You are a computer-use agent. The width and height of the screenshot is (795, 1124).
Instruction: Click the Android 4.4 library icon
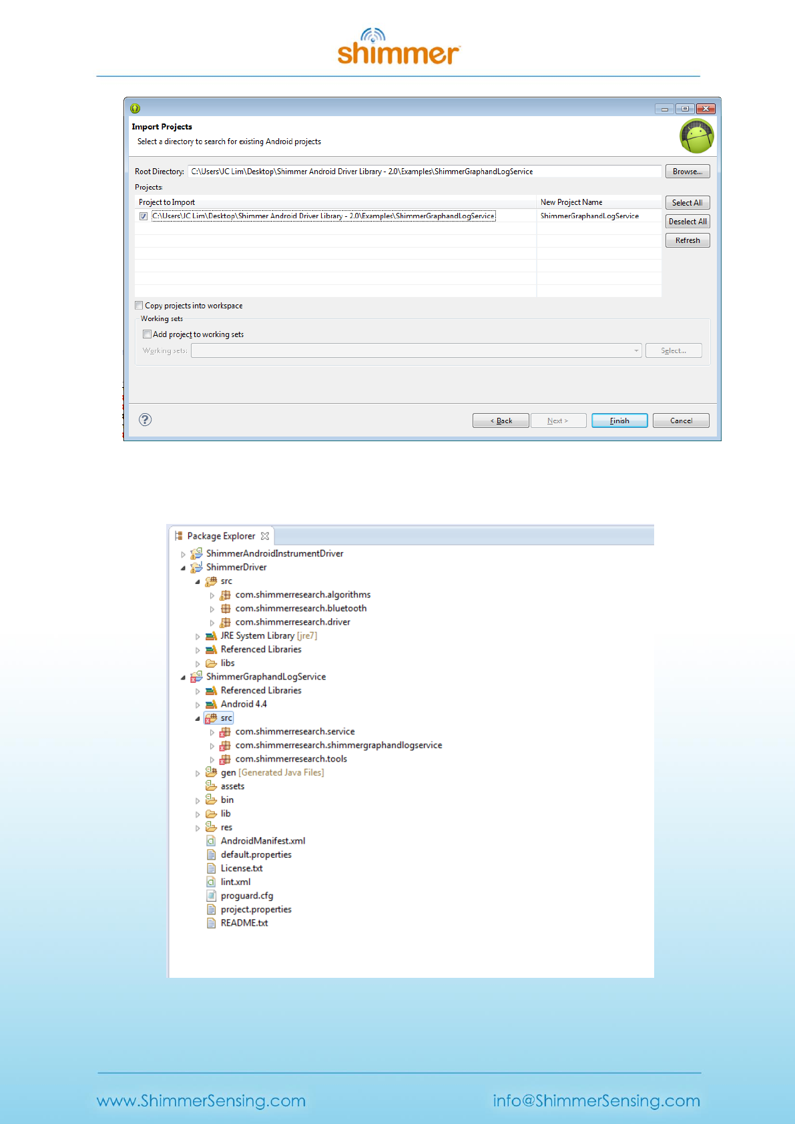211,704
